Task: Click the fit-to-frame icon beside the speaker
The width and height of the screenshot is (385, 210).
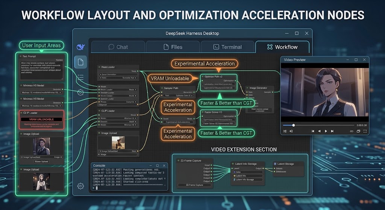Action: (x=285, y=131)
